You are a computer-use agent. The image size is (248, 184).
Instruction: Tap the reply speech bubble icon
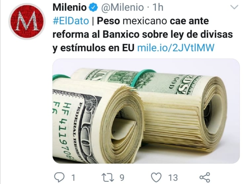click(x=59, y=177)
